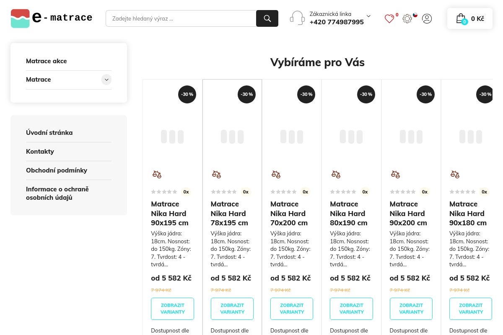The height and width of the screenshot is (335, 503).
Task: Open the user account icon
Action: pyautogui.click(x=427, y=18)
